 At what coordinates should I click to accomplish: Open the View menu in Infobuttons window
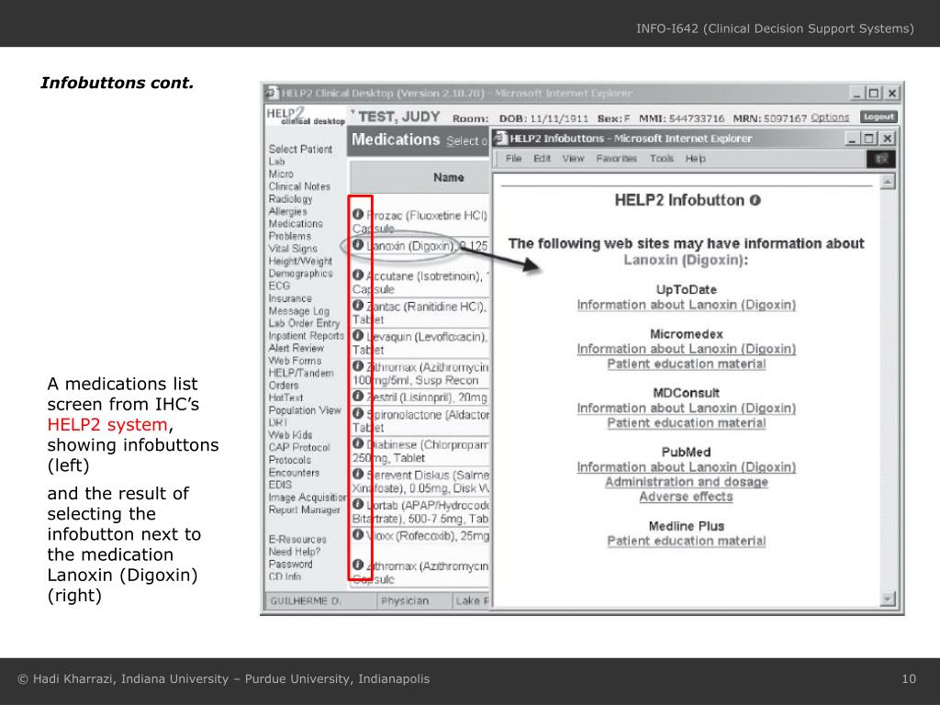tap(573, 159)
